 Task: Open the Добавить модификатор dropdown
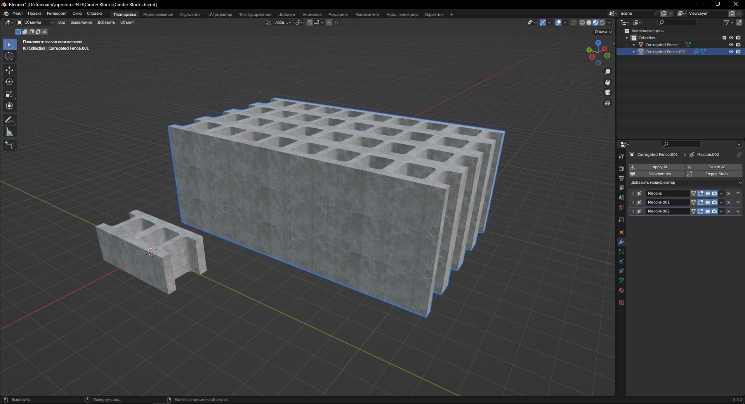click(x=685, y=183)
